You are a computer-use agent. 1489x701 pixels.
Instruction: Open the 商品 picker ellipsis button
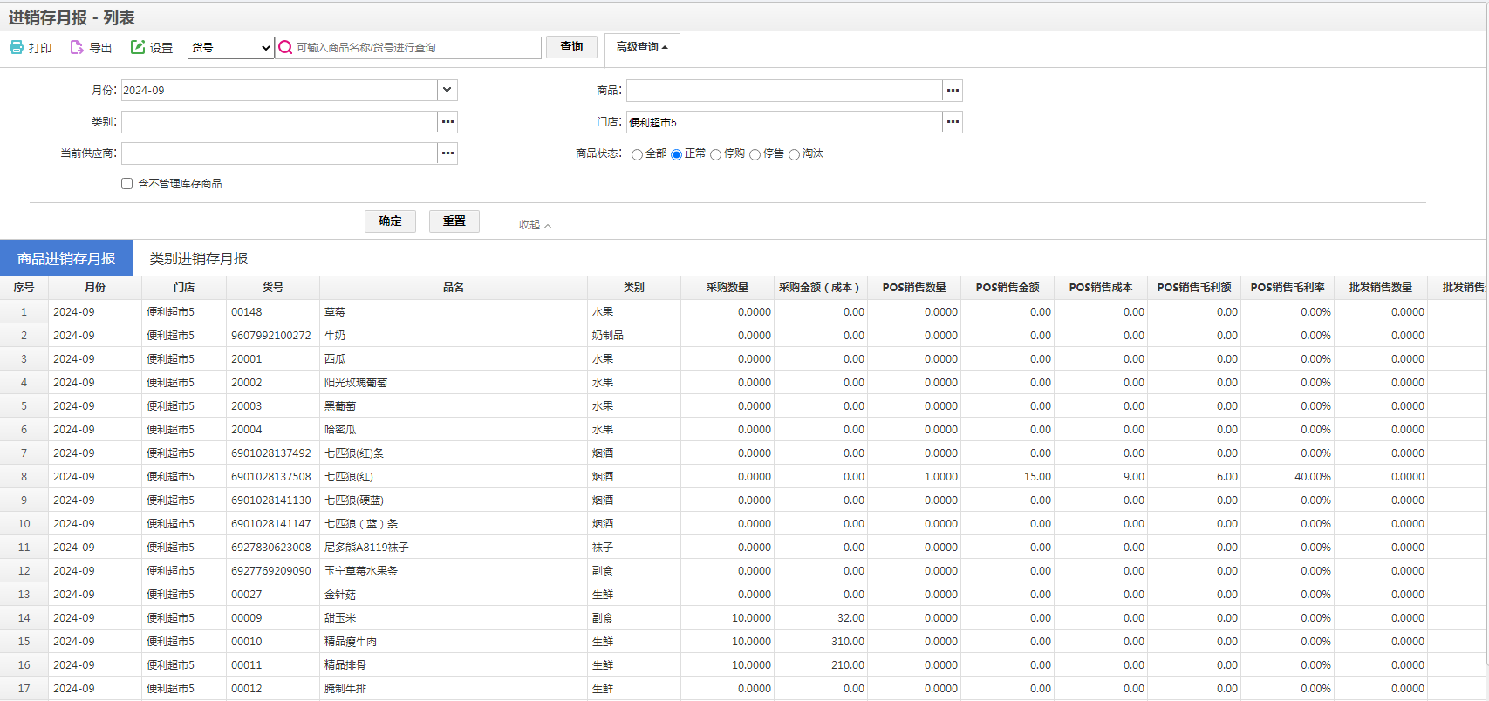click(953, 91)
